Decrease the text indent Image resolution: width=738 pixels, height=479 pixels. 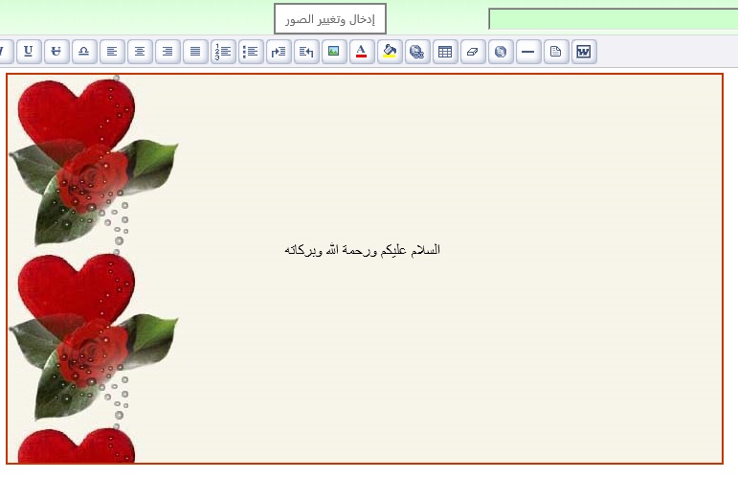click(306, 52)
